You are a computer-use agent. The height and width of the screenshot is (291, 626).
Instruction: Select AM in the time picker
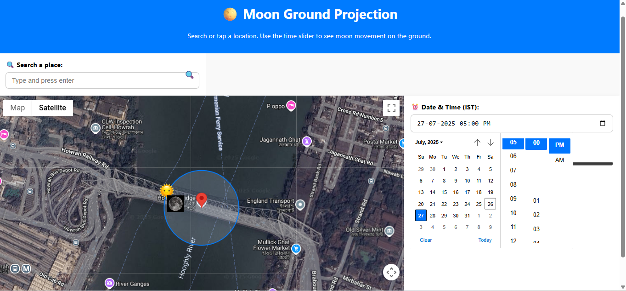pos(559,160)
